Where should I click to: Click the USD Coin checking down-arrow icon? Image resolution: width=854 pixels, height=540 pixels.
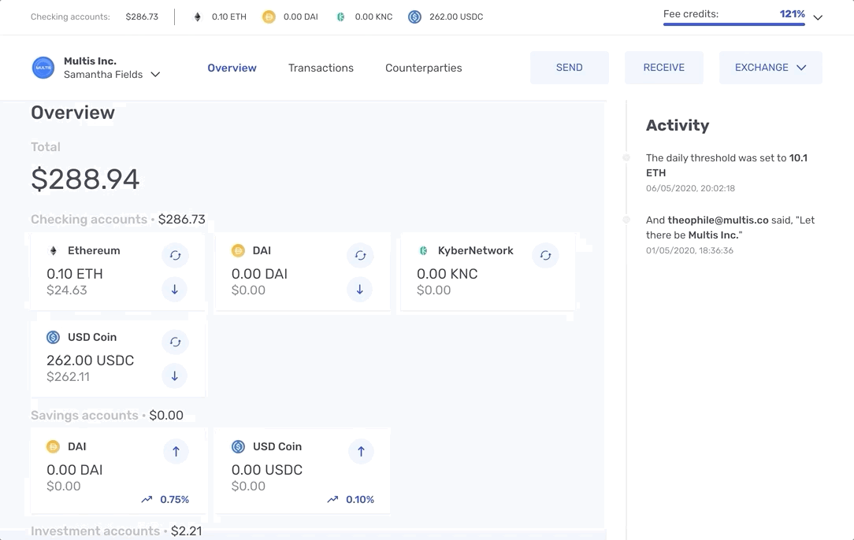pyautogui.click(x=175, y=375)
